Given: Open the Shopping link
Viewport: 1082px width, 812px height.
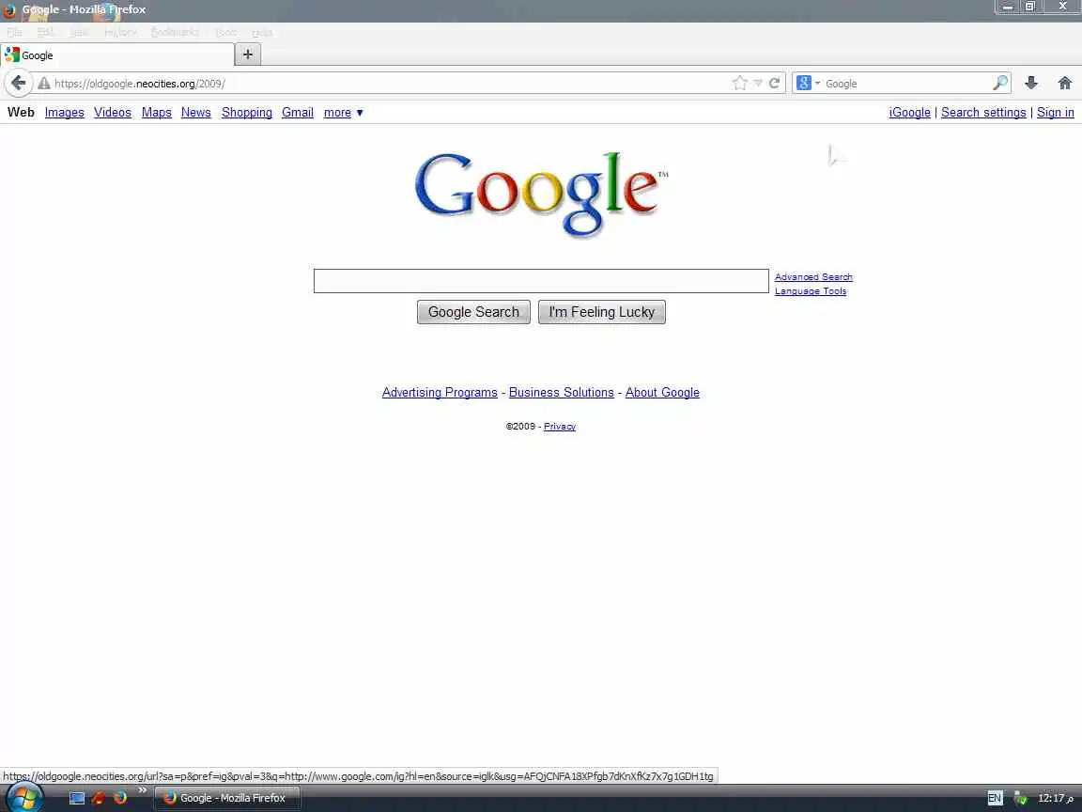Looking at the screenshot, I should tap(247, 113).
